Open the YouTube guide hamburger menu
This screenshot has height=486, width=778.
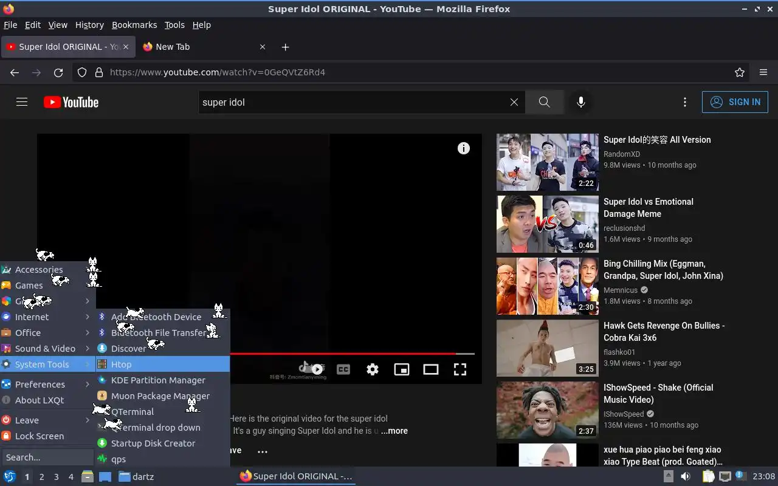tap(22, 102)
